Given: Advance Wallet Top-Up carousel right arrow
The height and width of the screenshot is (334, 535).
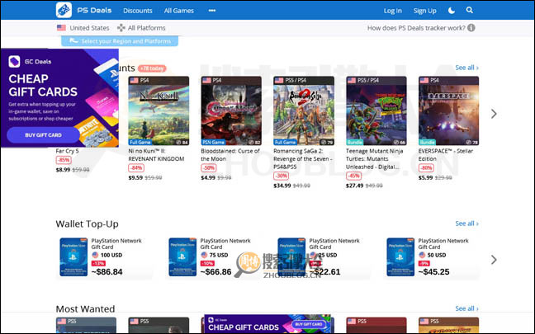Looking at the screenshot, I should point(494,260).
